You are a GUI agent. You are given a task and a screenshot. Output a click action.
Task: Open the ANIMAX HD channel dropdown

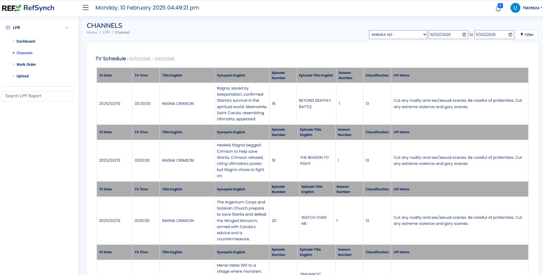(398, 35)
